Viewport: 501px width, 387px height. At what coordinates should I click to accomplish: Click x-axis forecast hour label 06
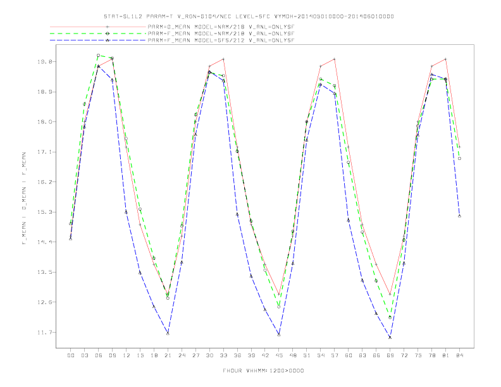(99, 355)
